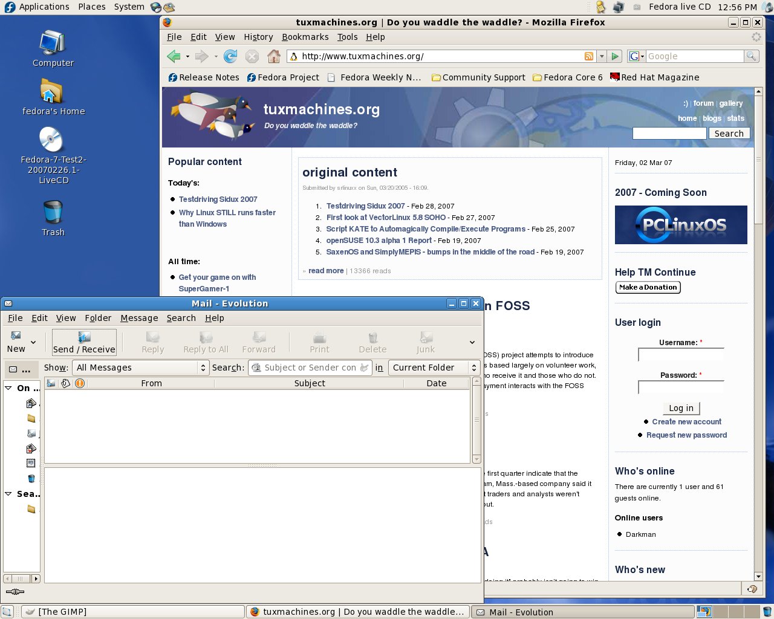Click the Subject or Sender search field
Screen dimensions: 774x619
[x=310, y=368]
